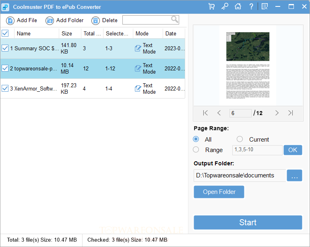Click the PDF page preview thumbnail
The width and height of the screenshot is (310, 247).
pyautogui.click(x=248, y=66)
